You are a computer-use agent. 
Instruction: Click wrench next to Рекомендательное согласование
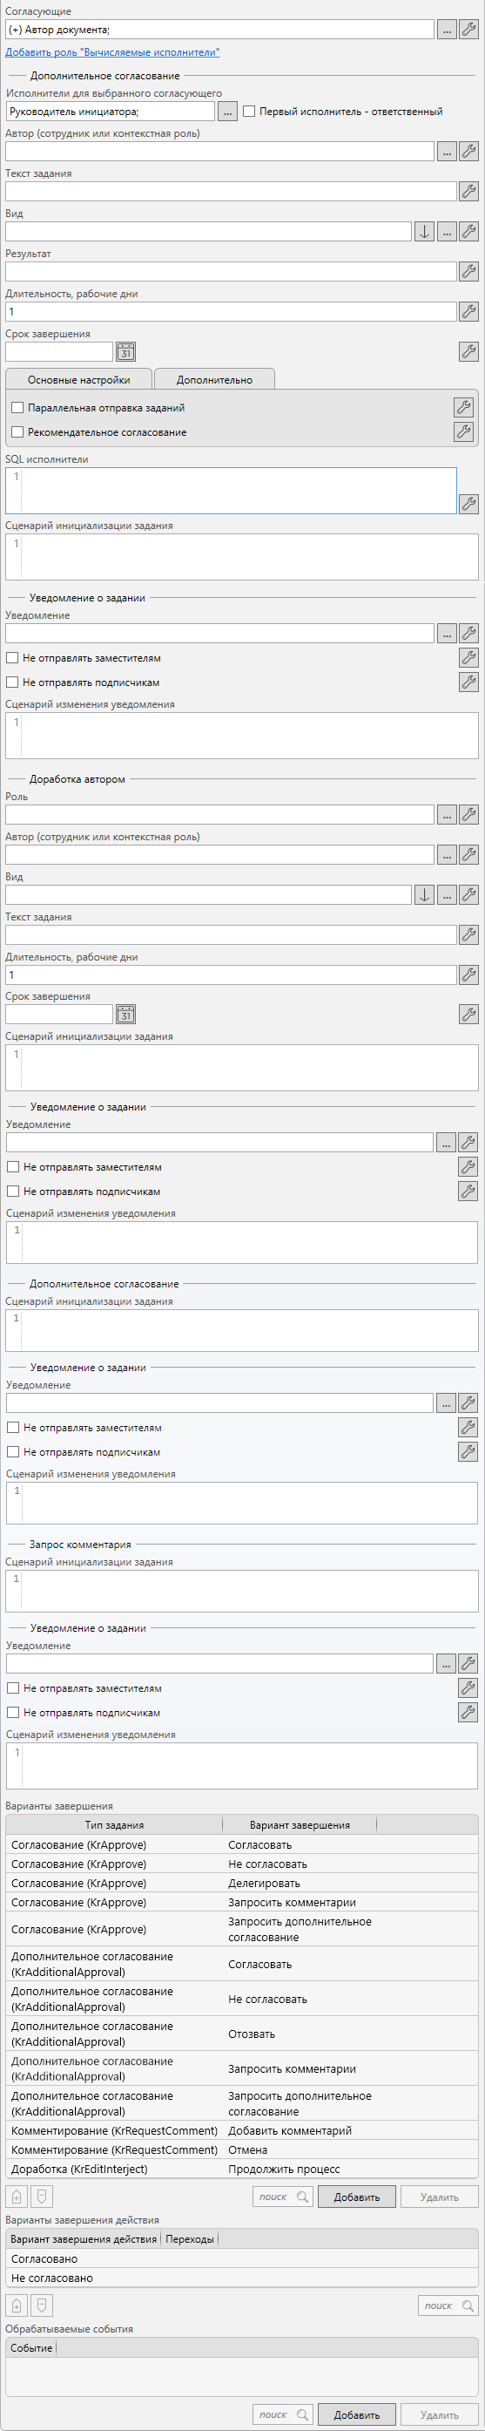pos(463,431)
